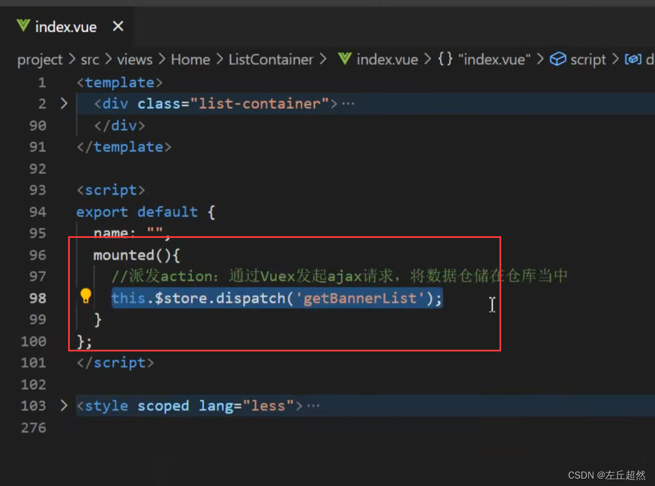The image size is (655, 486).
Task: Click the closing </script> tag
Action: tap(115, 362)
